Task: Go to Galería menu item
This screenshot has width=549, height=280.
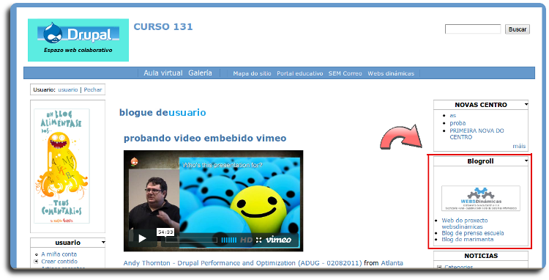Action: point(200,73)
